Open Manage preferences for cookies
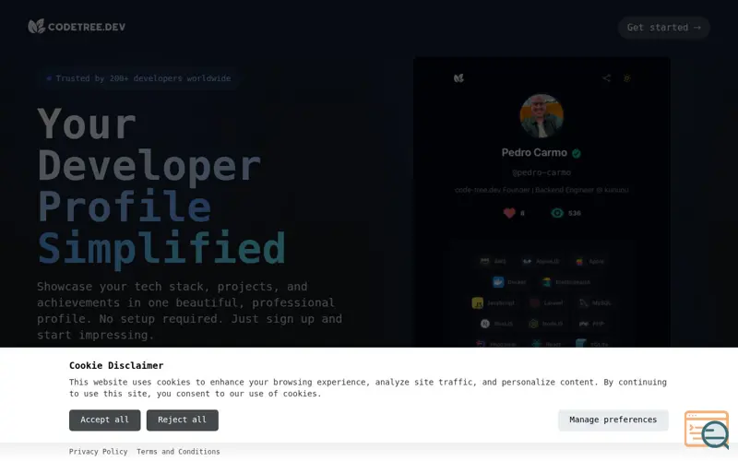The image size is (738, 461). point(613,420)
